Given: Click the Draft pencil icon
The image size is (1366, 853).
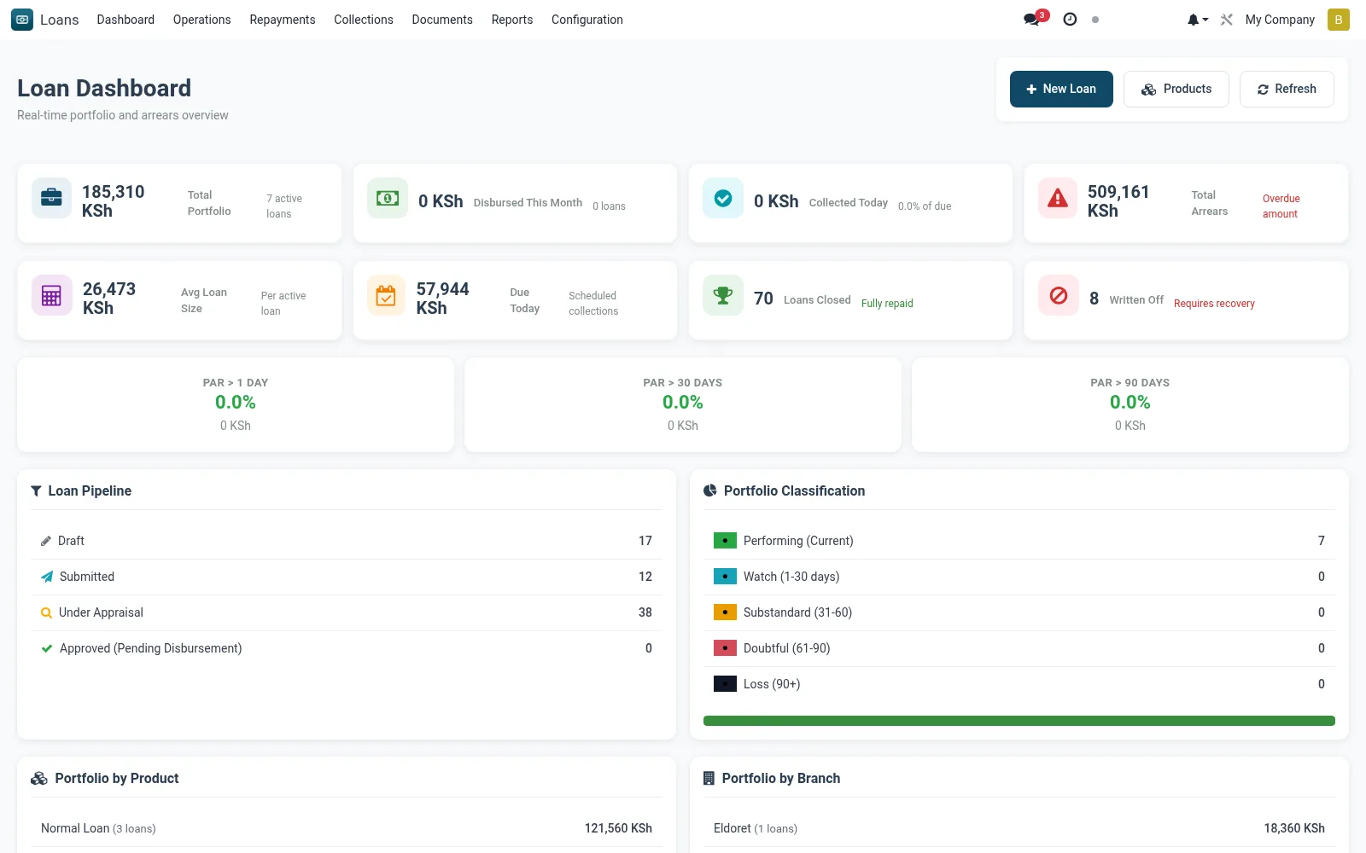Looking at the screenshot, I should tap(46, 541).
